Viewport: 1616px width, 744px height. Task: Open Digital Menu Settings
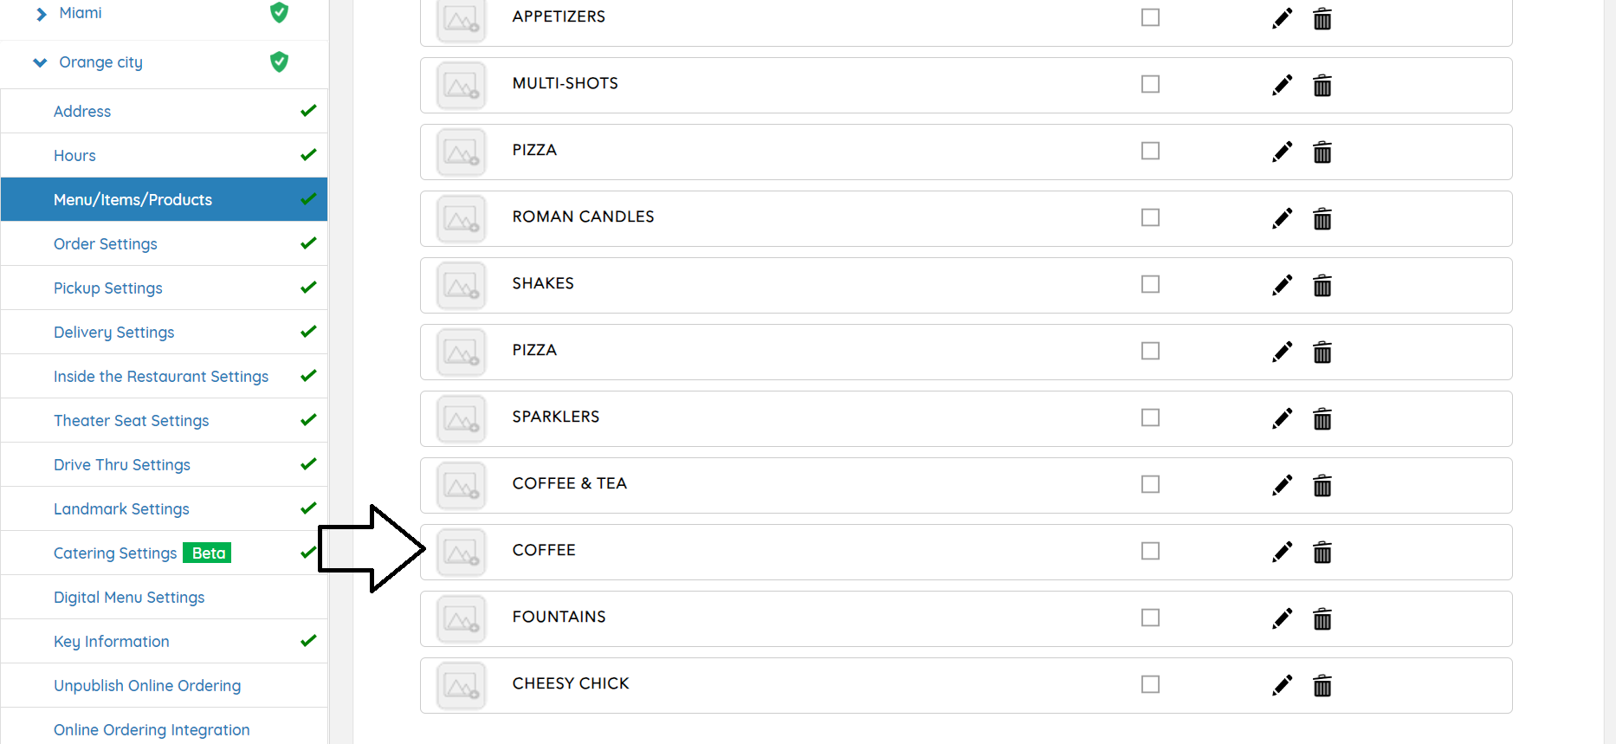click(x=129, y=598)
